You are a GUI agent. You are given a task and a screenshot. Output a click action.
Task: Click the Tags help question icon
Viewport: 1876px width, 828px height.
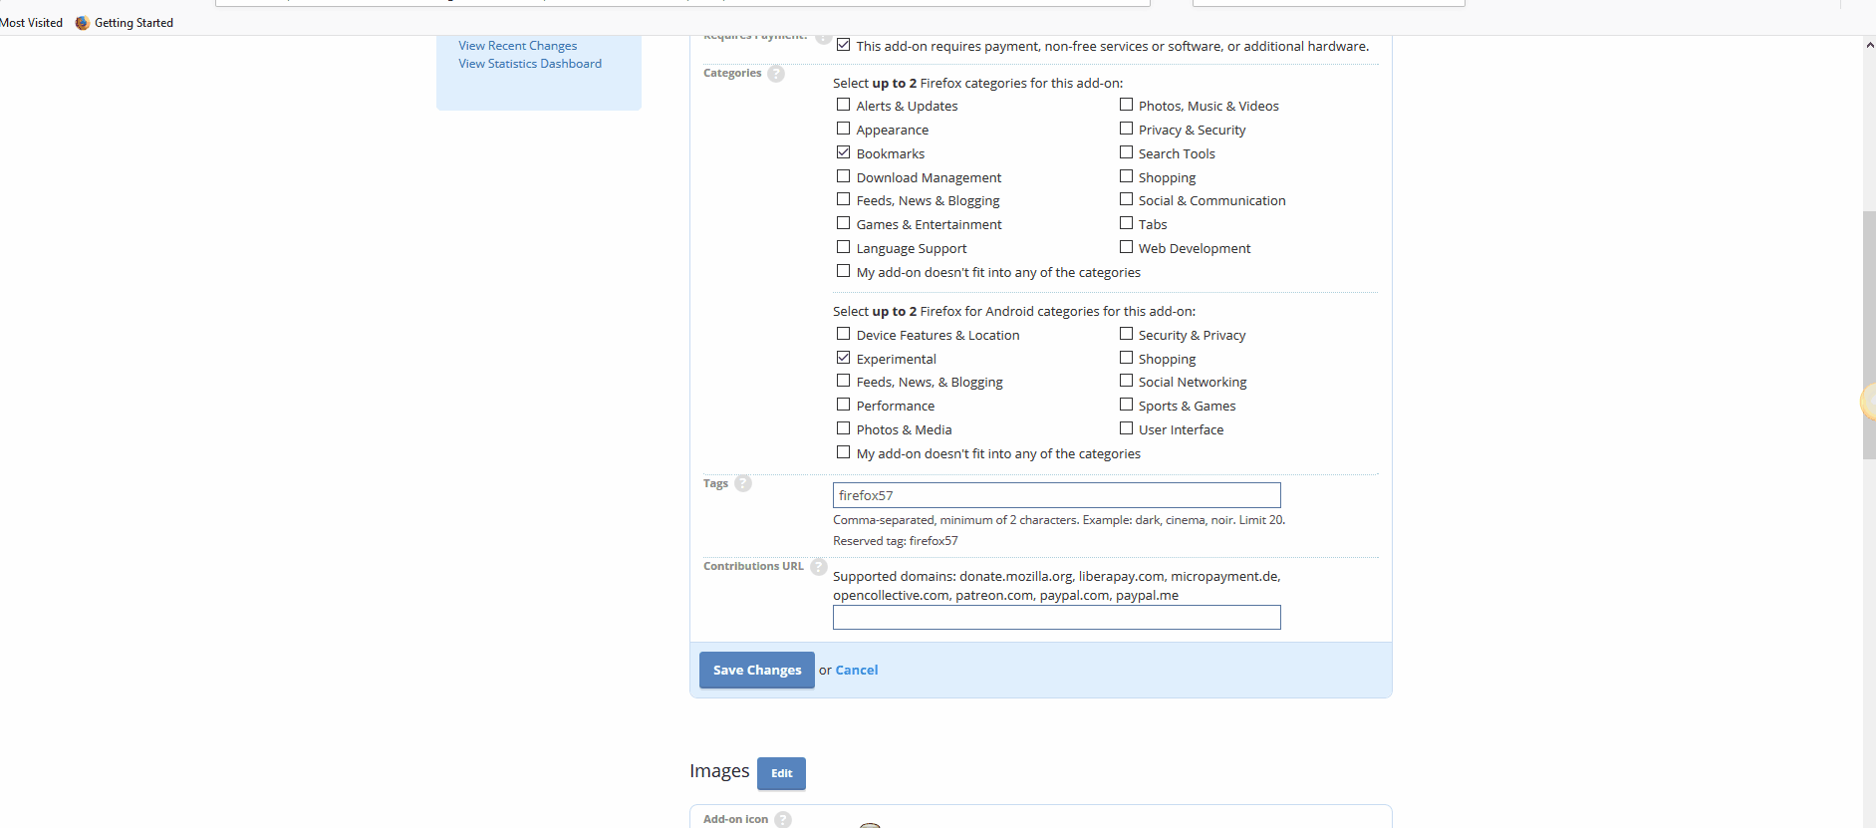pos(743,483)
